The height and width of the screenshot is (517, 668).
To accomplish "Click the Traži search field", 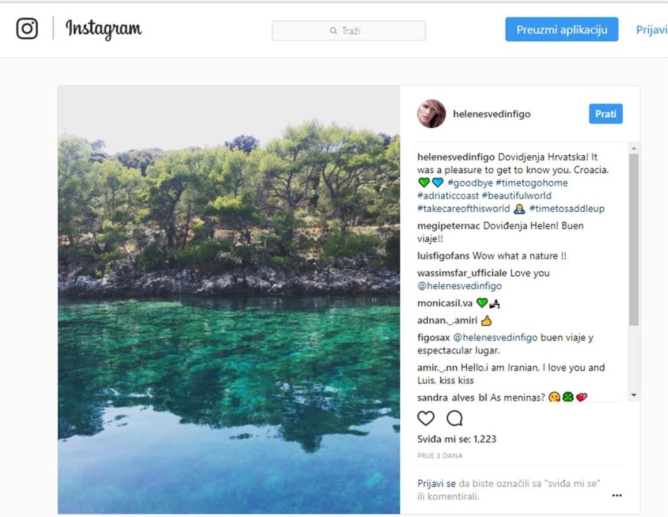I will (x=348, y=31).
